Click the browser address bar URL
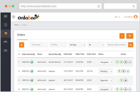 click(39, 6)
